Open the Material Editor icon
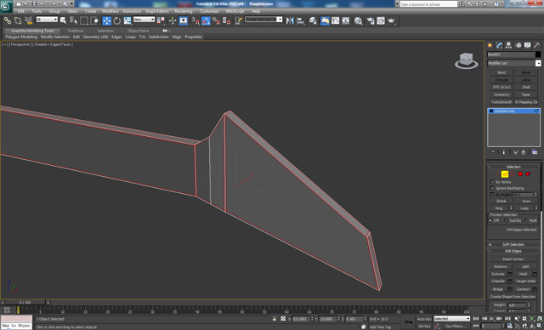Image resolution: width=544 pixels, height=330 pixels. click(358, 20)
